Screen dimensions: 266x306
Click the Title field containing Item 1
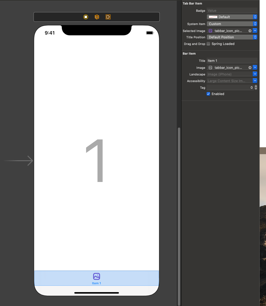(232, 61)
